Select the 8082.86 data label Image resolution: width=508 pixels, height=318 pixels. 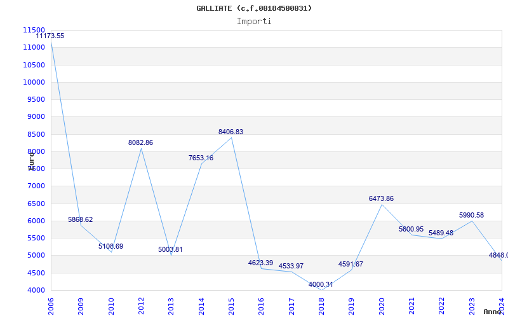(x=140, y=142)
